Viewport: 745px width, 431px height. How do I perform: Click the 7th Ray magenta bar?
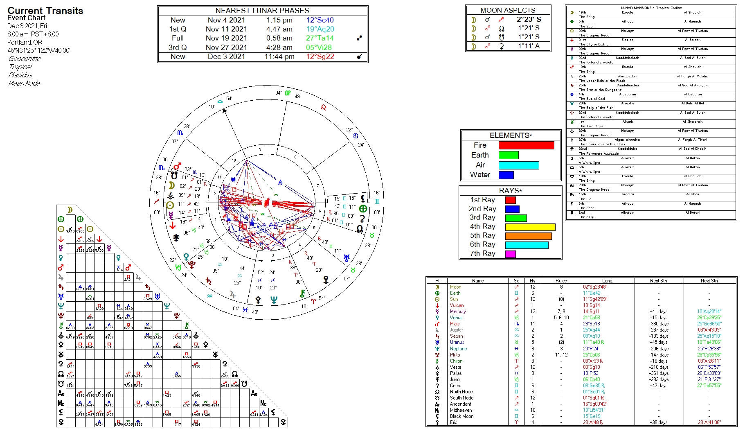pos(510,254)
